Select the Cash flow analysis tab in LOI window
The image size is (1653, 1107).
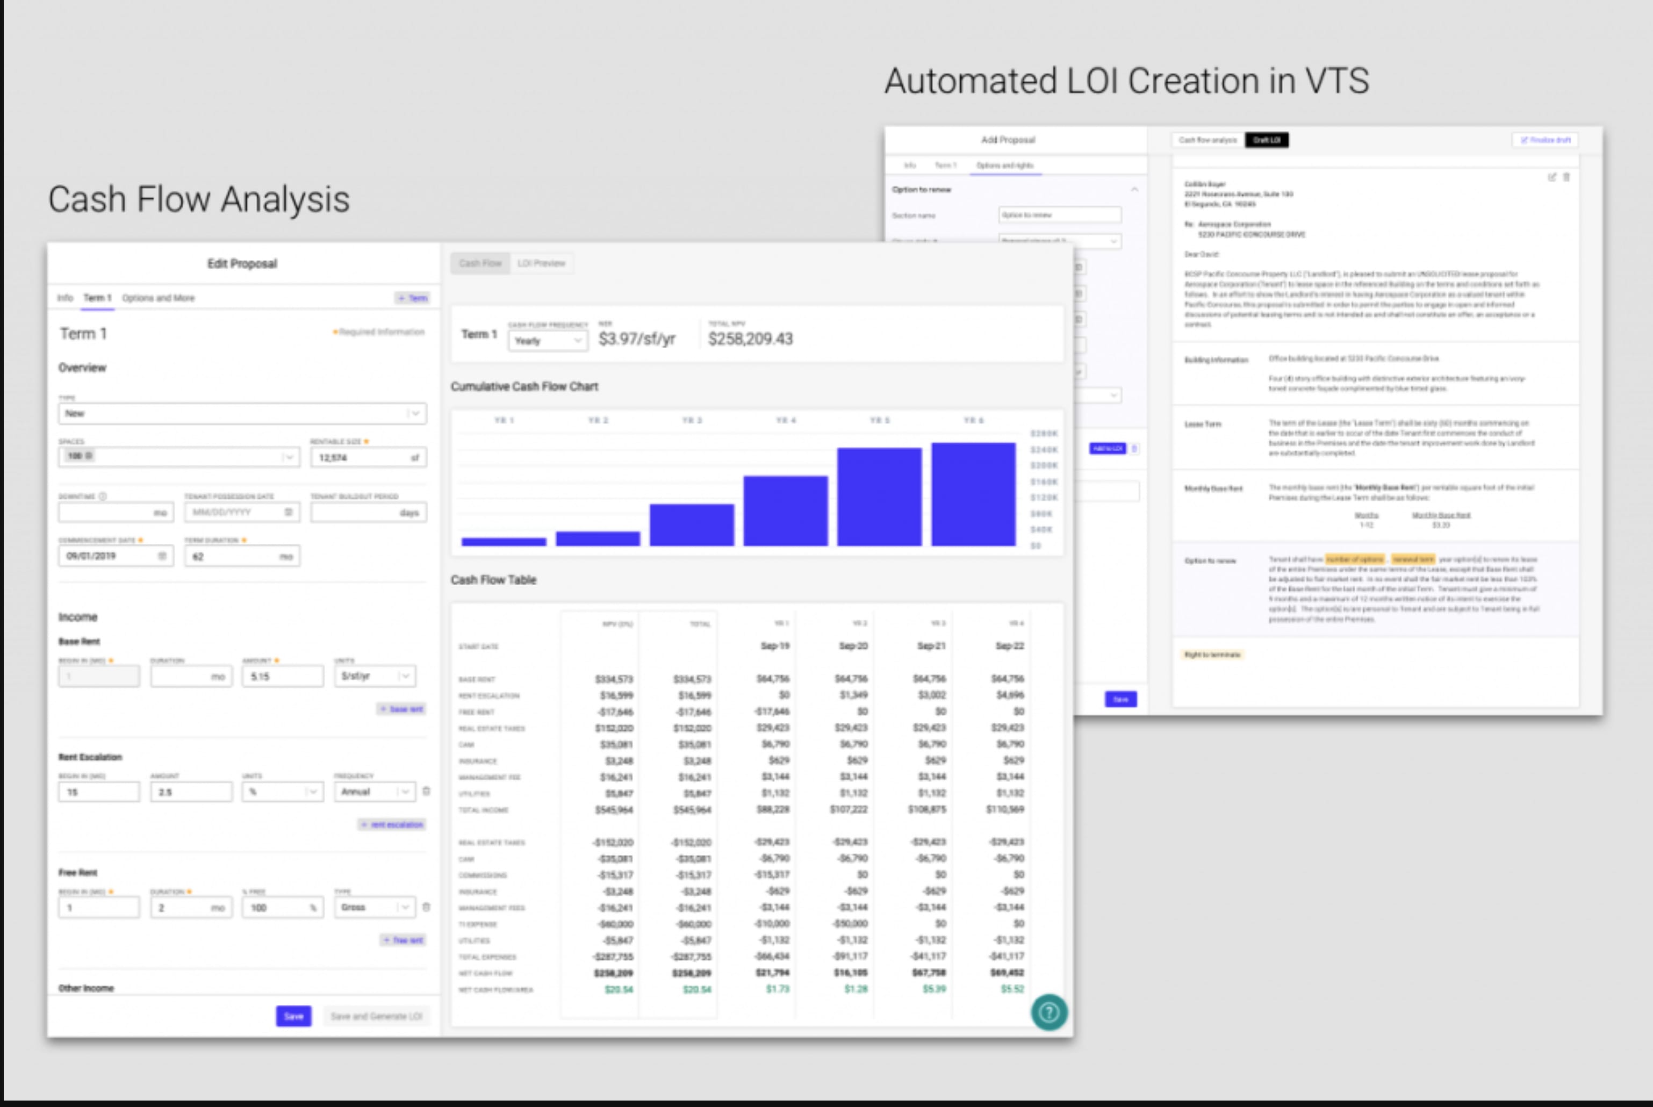point(1208,140)
